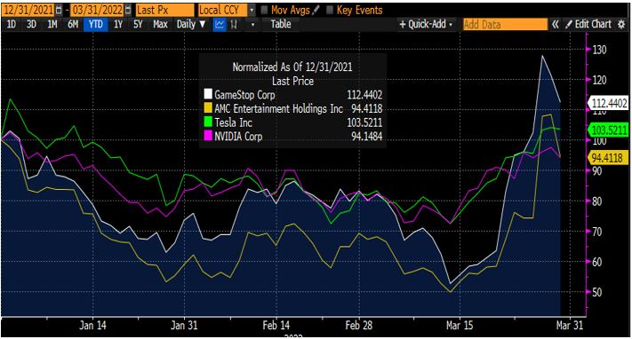Select the Max range tab
The image size is (632, 339).
pos(160,24)
